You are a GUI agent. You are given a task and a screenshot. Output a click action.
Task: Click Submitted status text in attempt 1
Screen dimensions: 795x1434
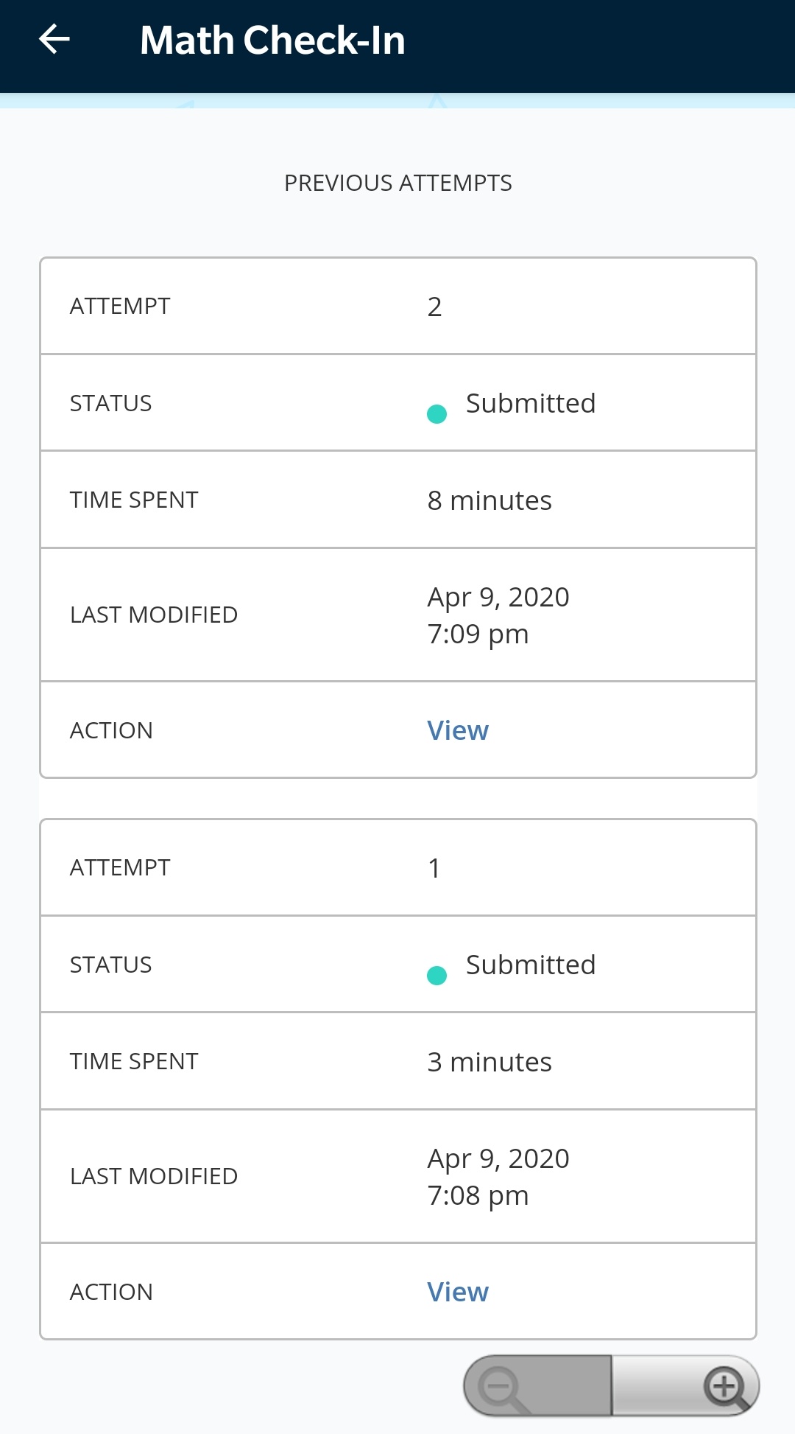tap(531, 965)
